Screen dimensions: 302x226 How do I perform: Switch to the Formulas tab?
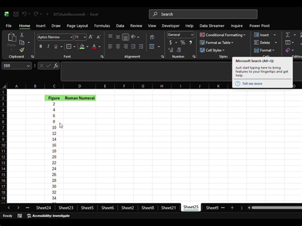[x=102, y=25]
